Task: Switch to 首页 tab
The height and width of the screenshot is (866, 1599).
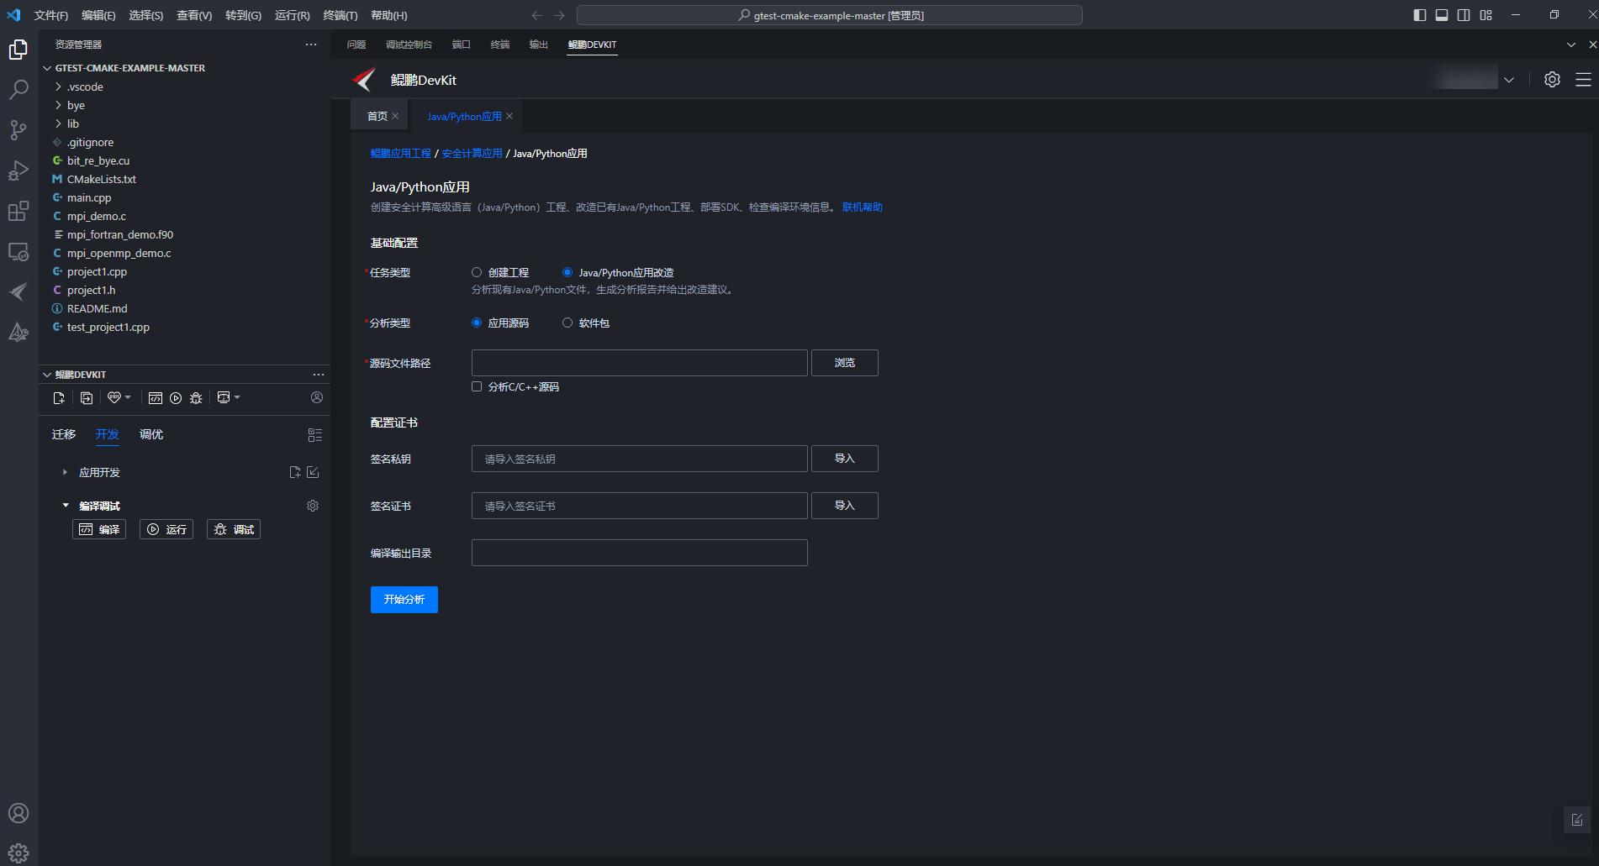Action: pyautogui.click(x=377, y=116)
